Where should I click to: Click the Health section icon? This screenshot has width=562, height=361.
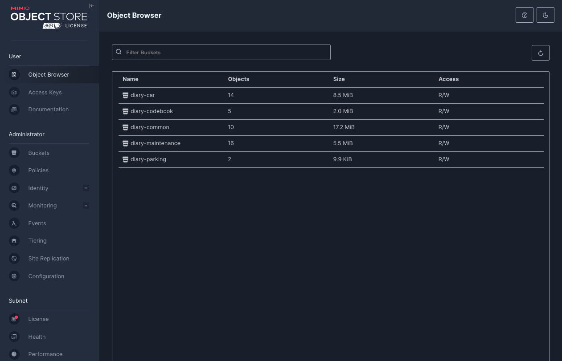click(14, 337)
